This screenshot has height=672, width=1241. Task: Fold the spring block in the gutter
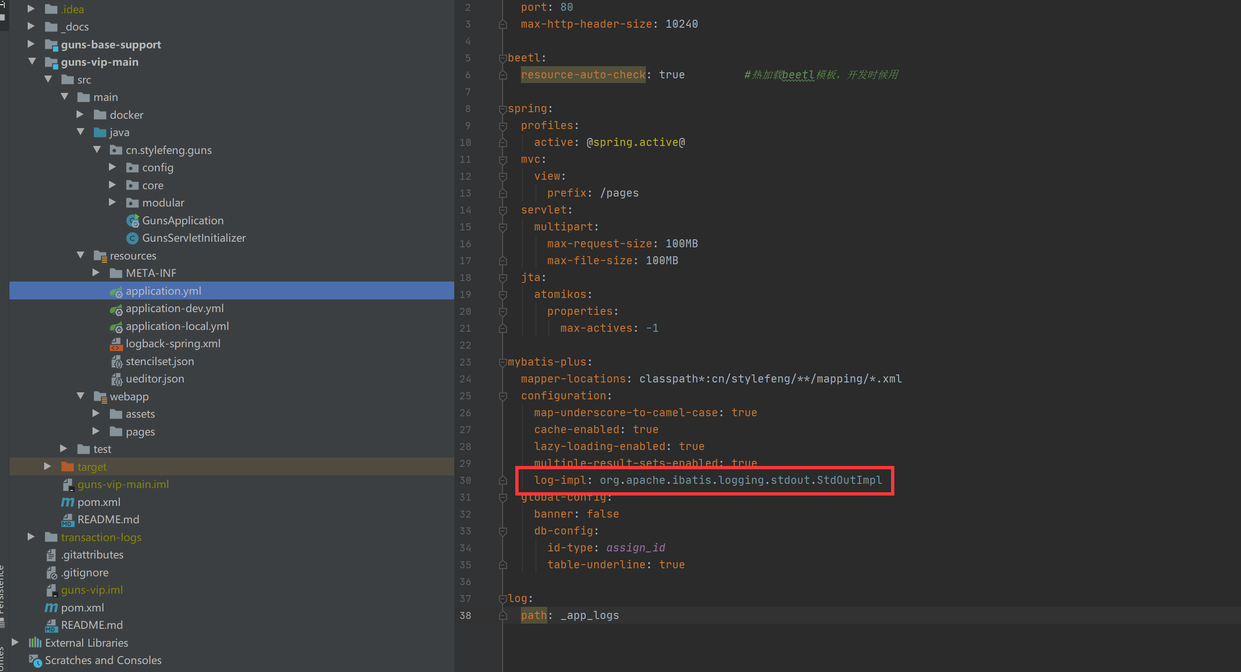pyautogui.click(x=503, y=109)
